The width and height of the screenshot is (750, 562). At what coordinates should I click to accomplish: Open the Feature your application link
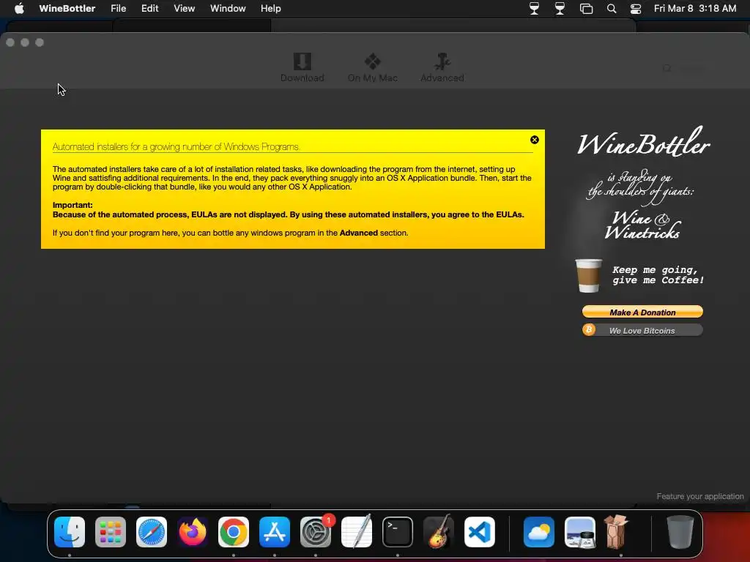pos(699,497)
